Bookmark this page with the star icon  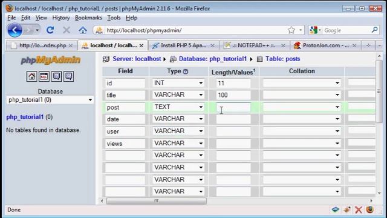tap(291, 30)
